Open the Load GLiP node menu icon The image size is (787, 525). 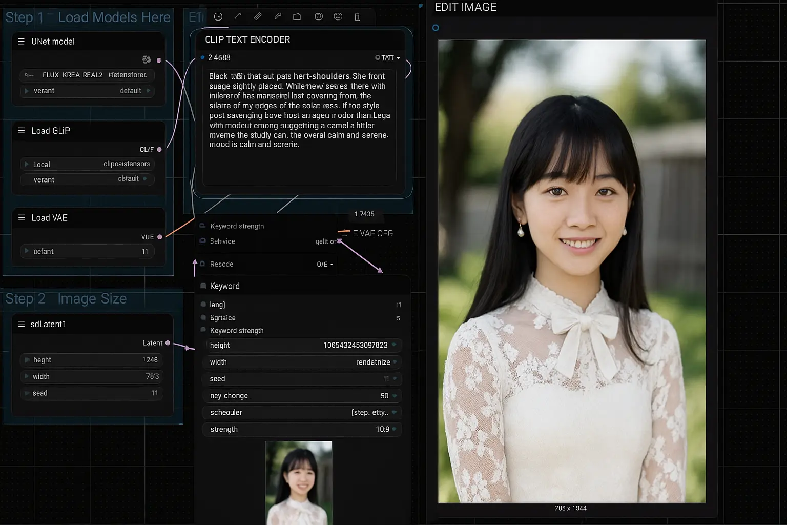pyautogui.click(x=22, y=131)
